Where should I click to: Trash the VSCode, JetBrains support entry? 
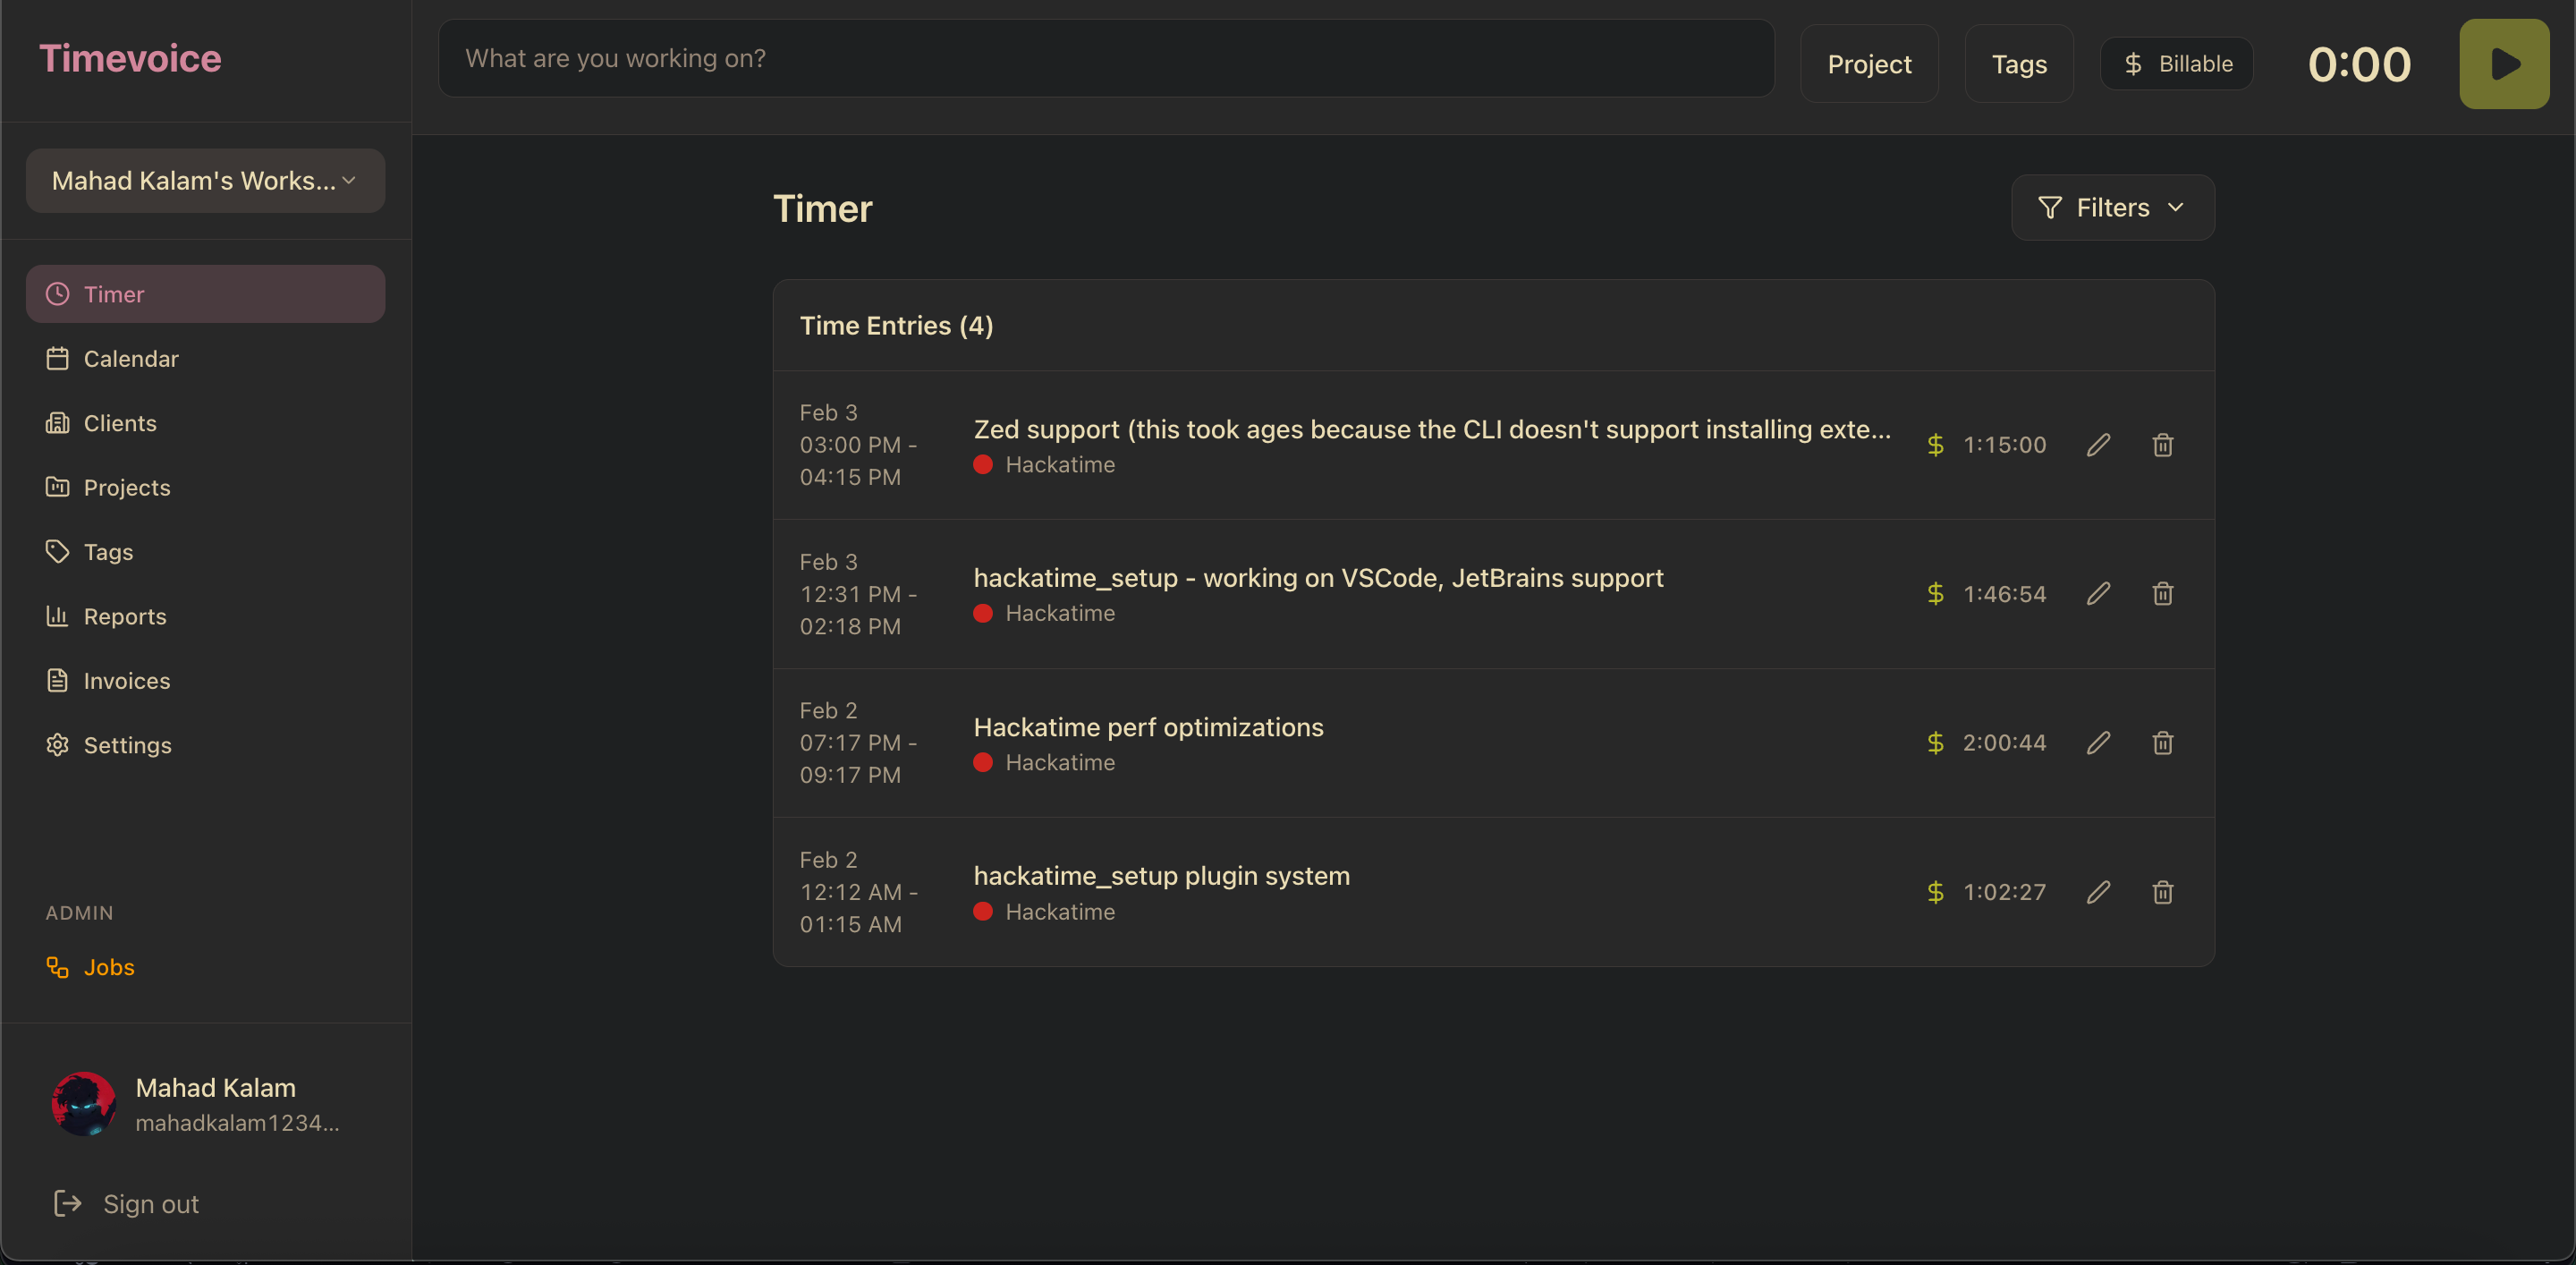[2162, 594]
